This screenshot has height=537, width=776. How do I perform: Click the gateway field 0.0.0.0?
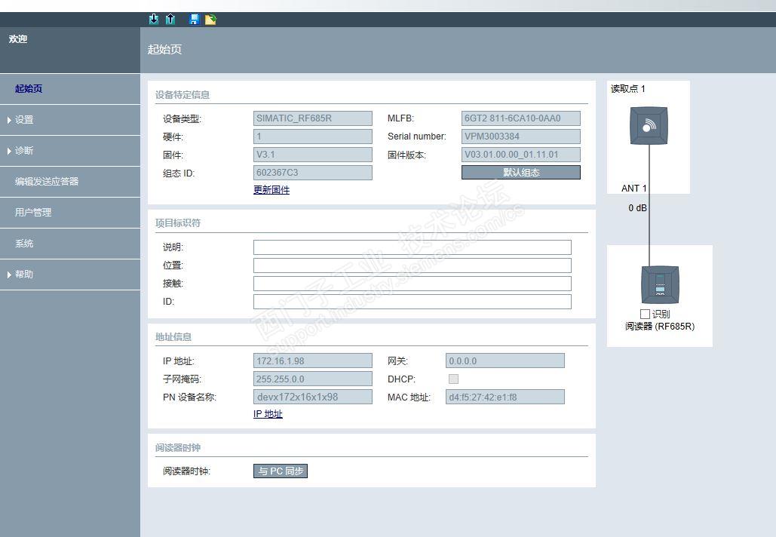tap(505, 361)
